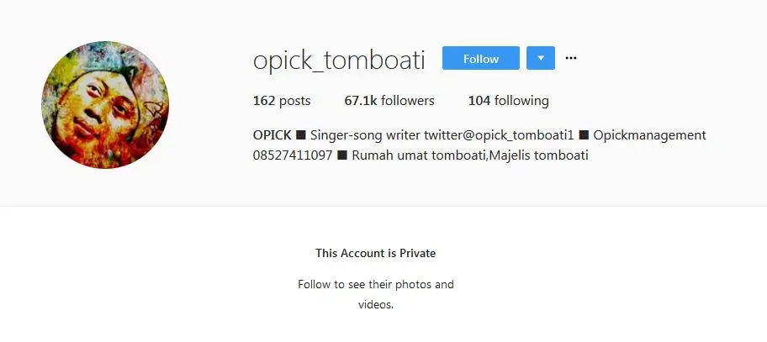767x342 pixels.
Task: Click the "Singer-song writer" bio text
Action: click(x=362, y=135)
